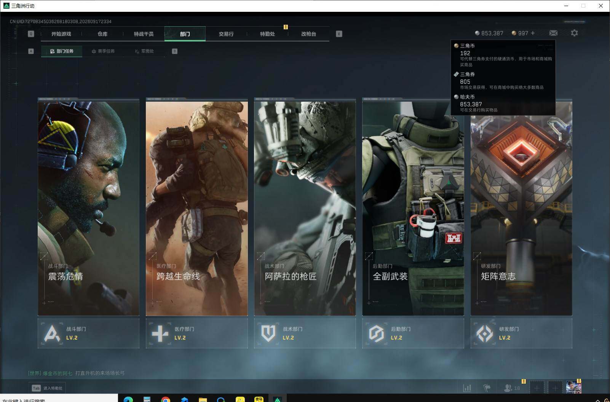Open the statistics bar chart icon

pyautogui.click(x=467, y=388)
